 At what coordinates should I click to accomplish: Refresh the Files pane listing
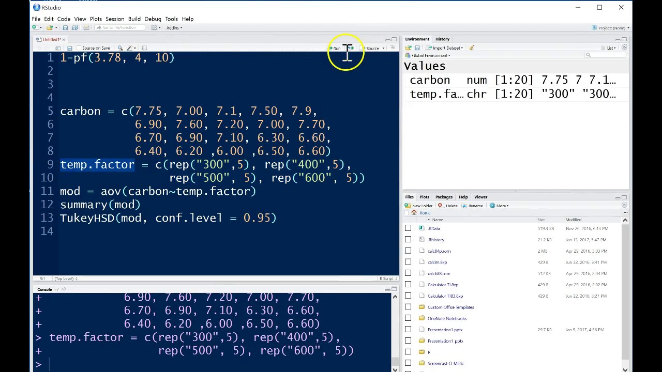tap(624, 206)
